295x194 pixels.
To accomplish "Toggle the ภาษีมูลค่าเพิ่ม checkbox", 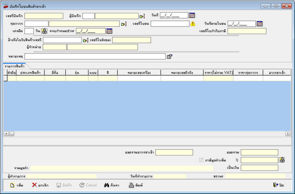I will (201, 160).
